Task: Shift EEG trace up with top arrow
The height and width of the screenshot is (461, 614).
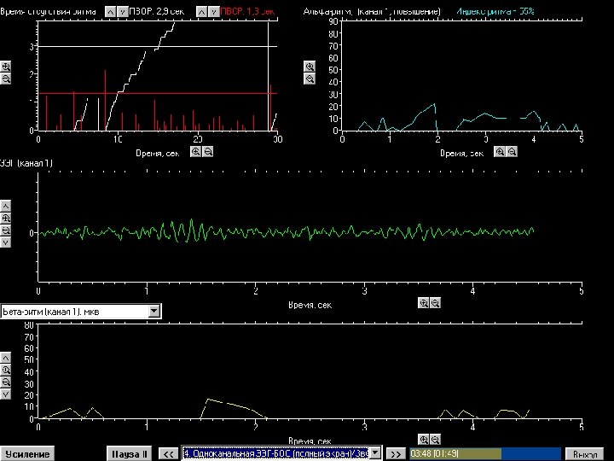Action: coord(6,206)
